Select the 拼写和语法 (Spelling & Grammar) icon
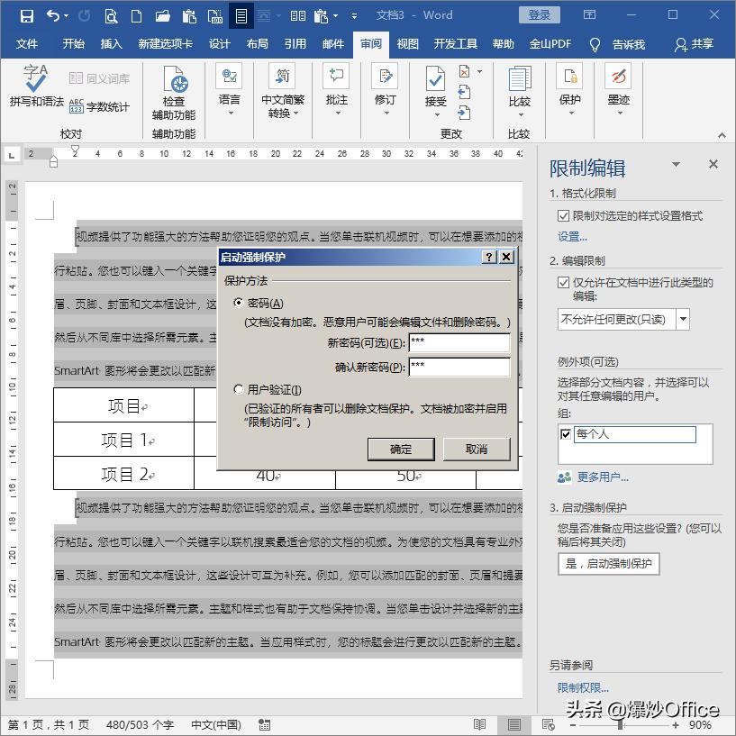Screen dimensions: 736x736 pyautogui.click(x=35, y=87)
